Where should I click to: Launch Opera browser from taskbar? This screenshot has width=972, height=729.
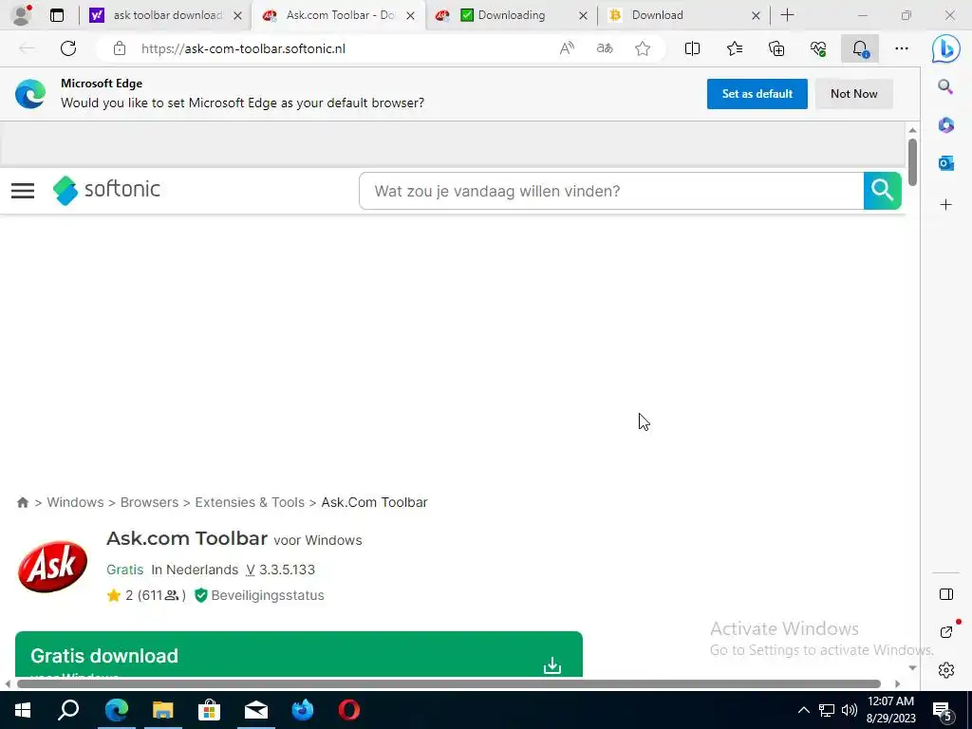(349, 710)
